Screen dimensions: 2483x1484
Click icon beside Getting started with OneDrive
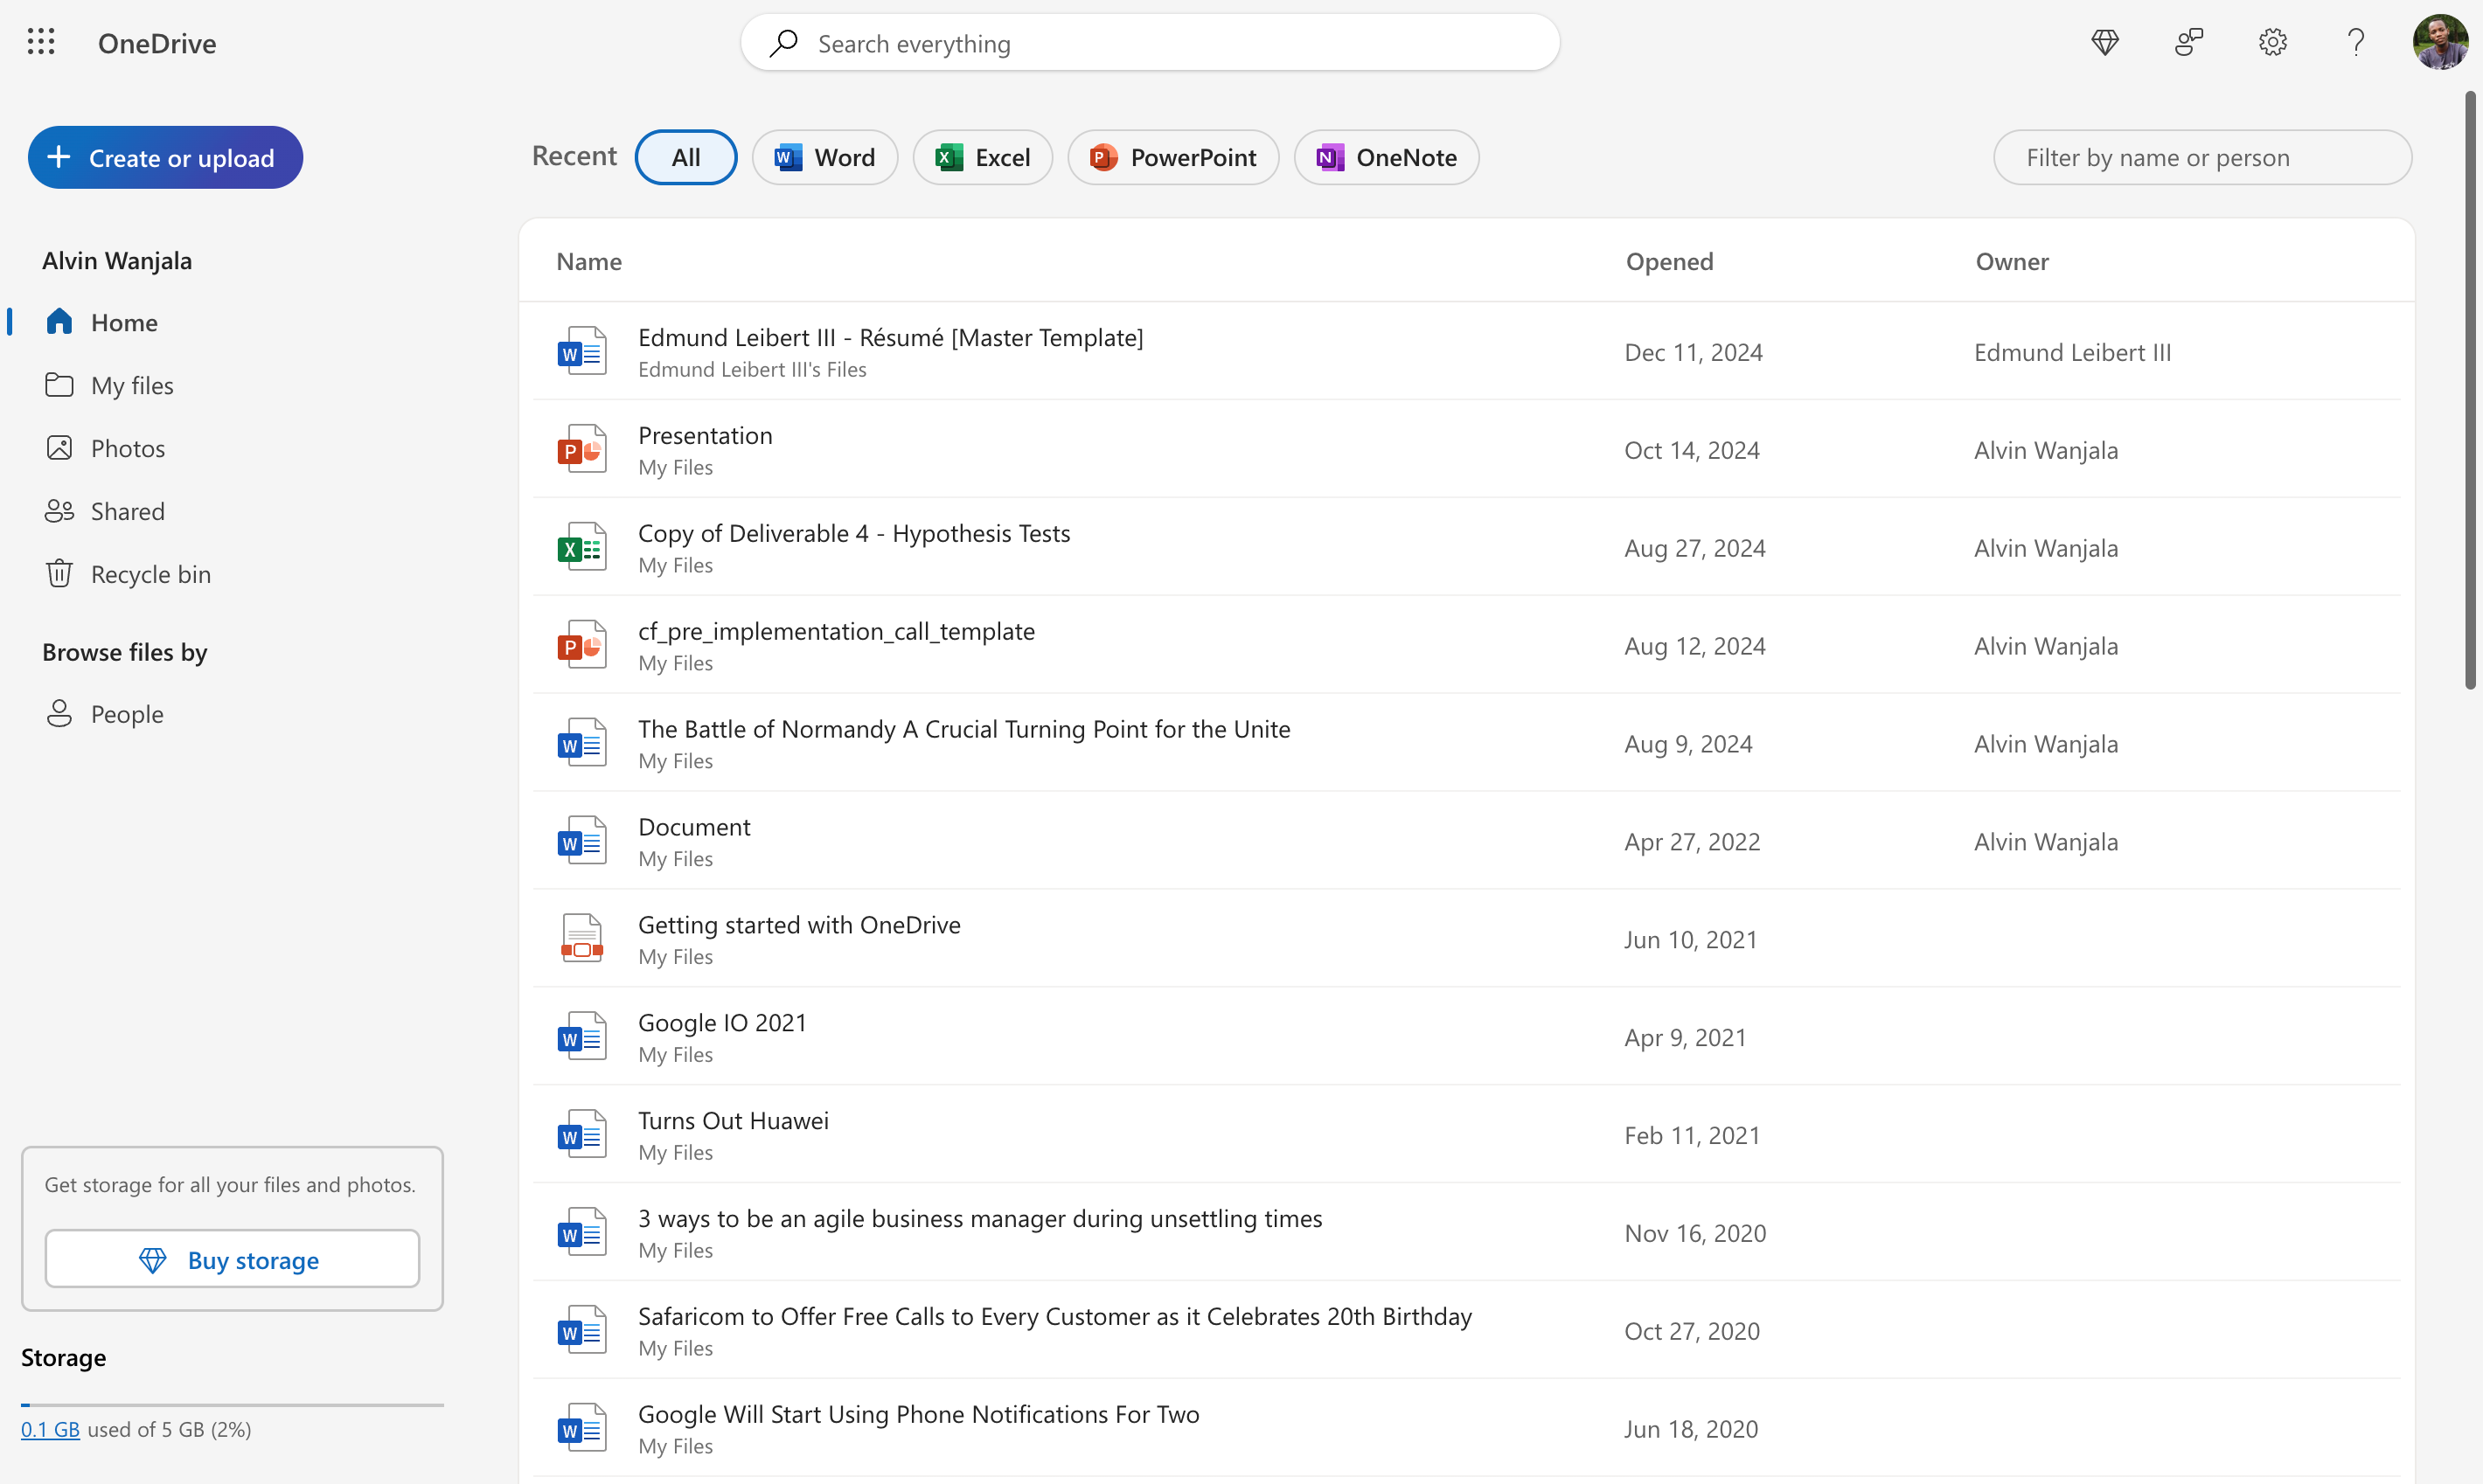[x=582, y=939]
